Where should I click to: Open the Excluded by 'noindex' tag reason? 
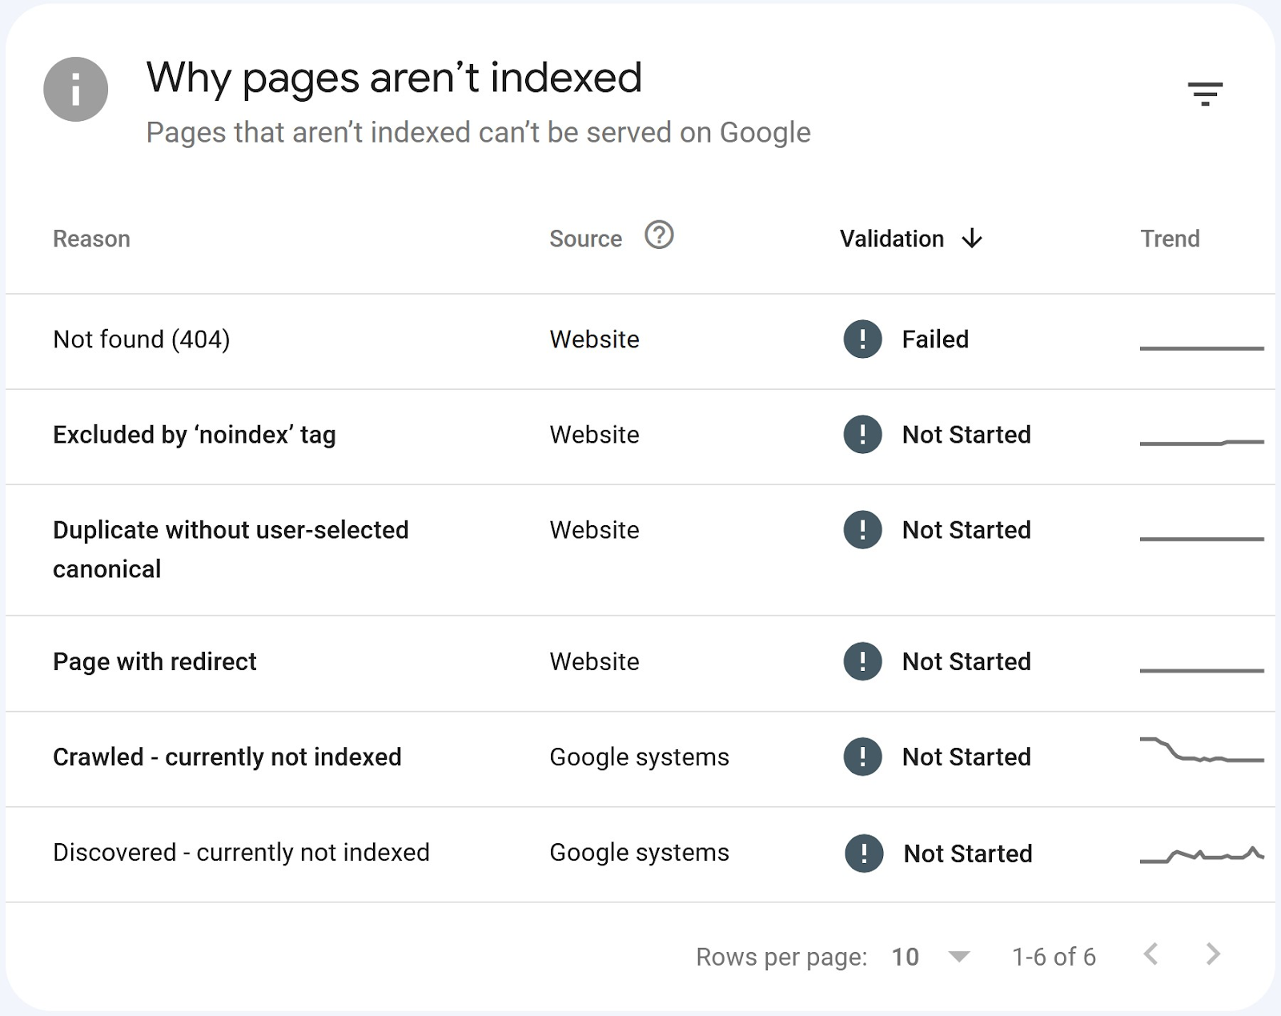(195, 435)
